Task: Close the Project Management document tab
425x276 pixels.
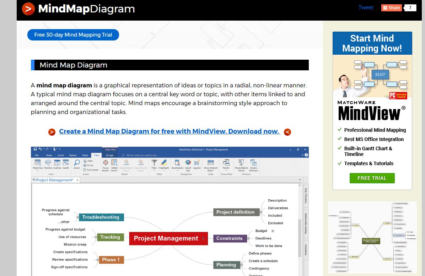Action: pyautogui.click(x=77, y=180)
